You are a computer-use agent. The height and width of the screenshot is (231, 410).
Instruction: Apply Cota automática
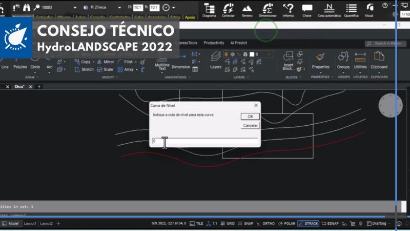pos(329,10)
